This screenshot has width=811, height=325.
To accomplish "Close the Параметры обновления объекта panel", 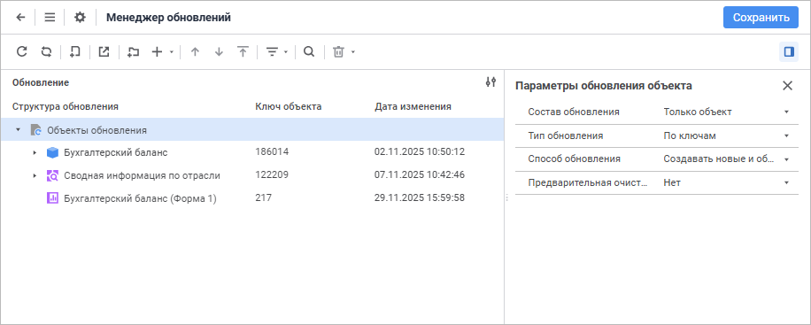I will (787, 86).
